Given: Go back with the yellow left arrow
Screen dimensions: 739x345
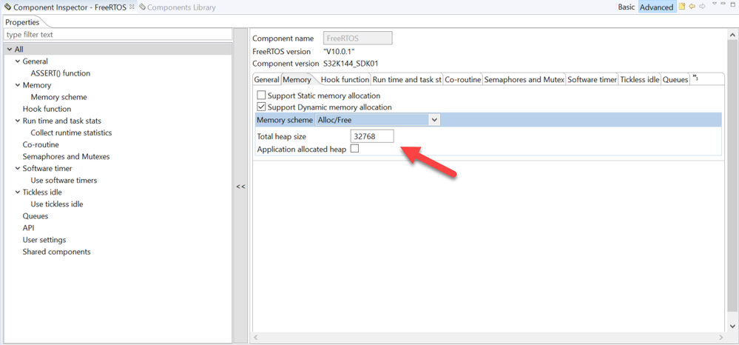Looking at the screenshot, I should [692, 7].
